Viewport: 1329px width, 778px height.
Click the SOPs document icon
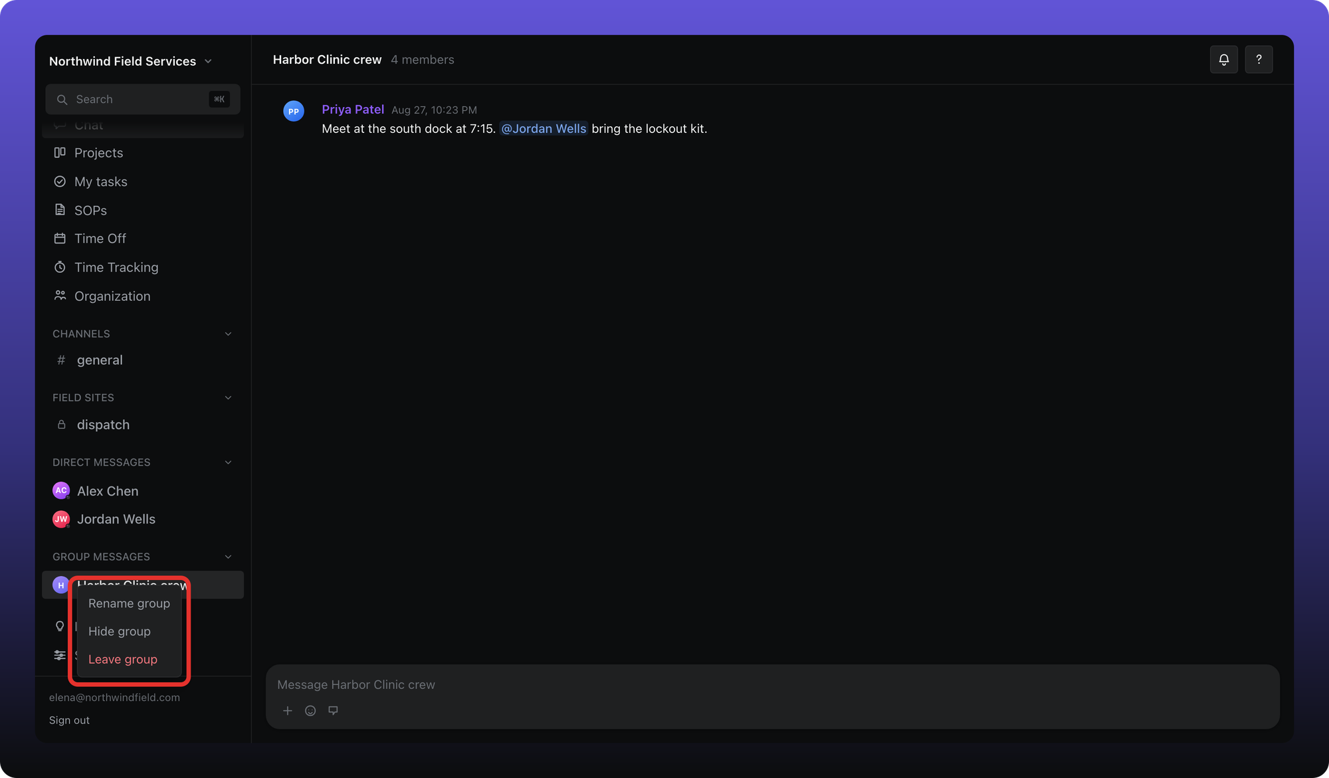pos(60,210)
